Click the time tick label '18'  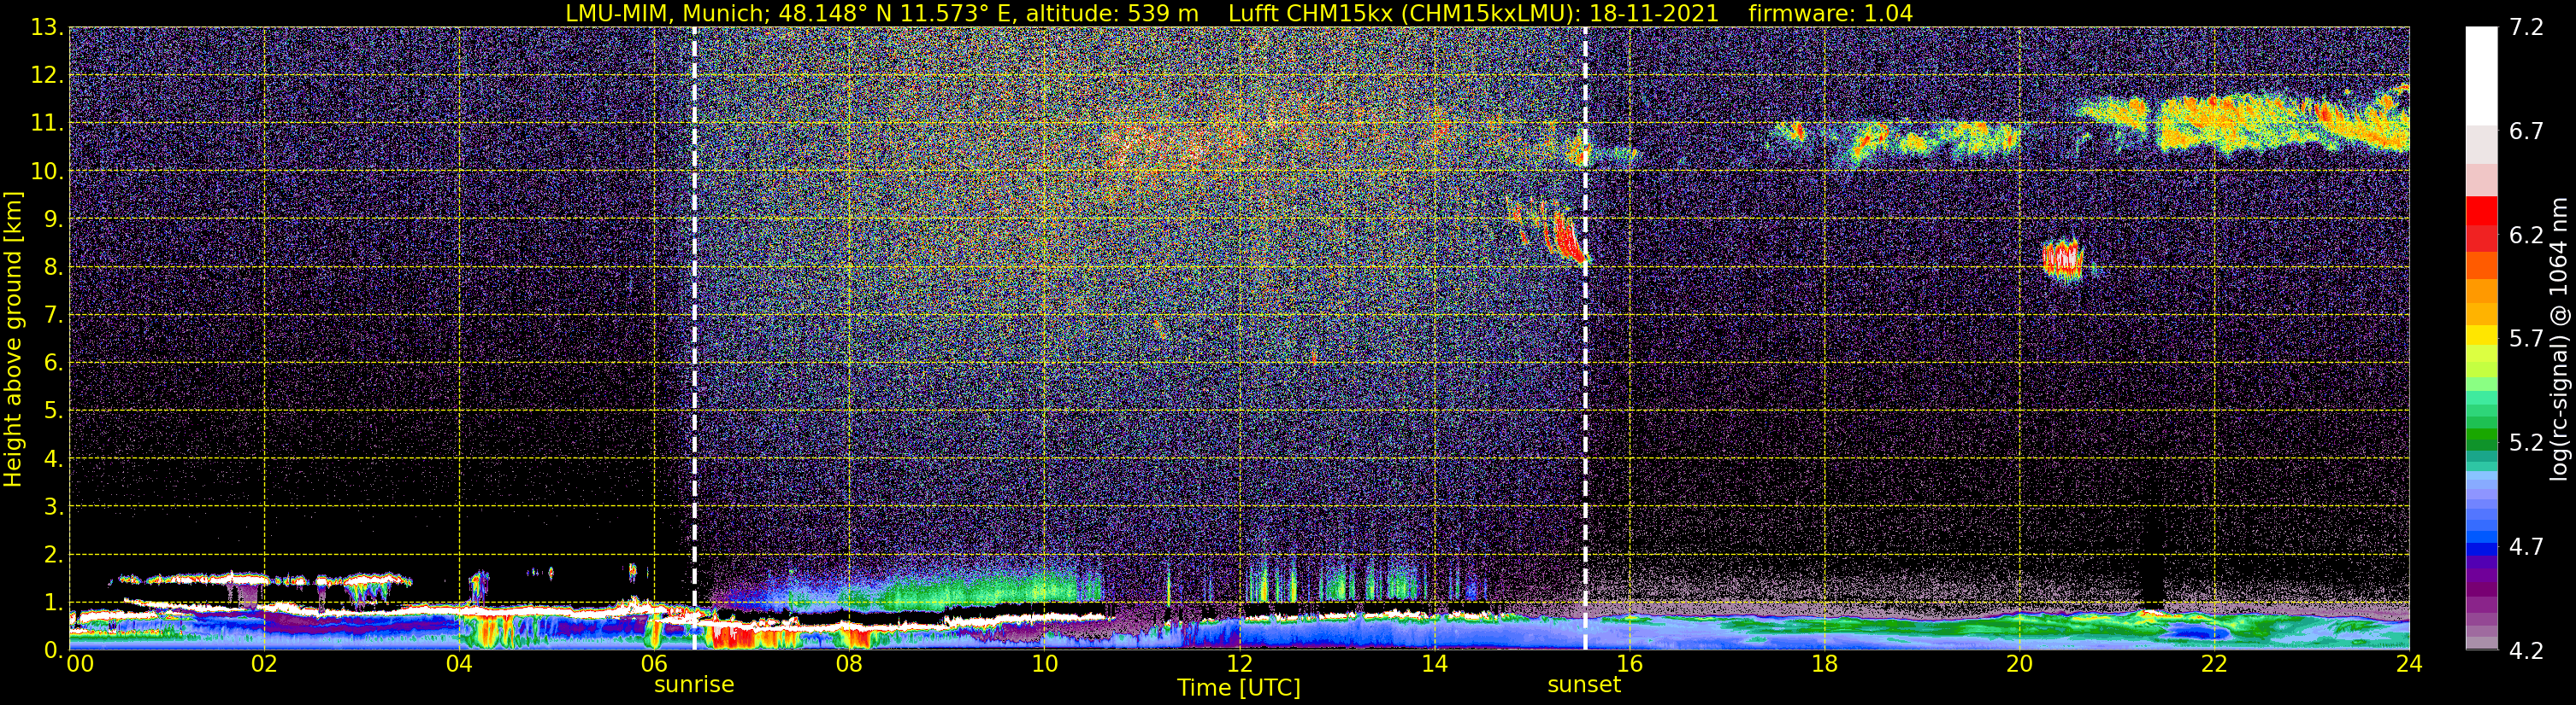pos(1824,664)
